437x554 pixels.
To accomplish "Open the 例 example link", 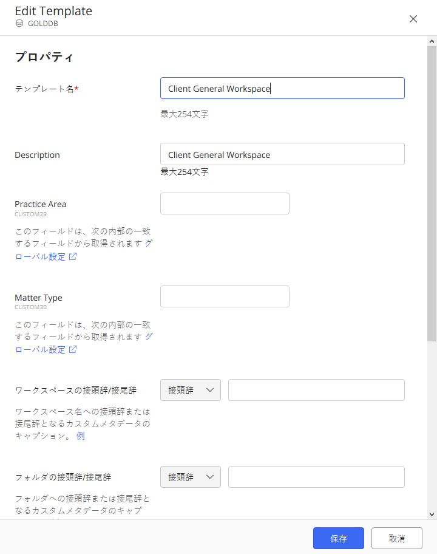I will tap(80, 436).
